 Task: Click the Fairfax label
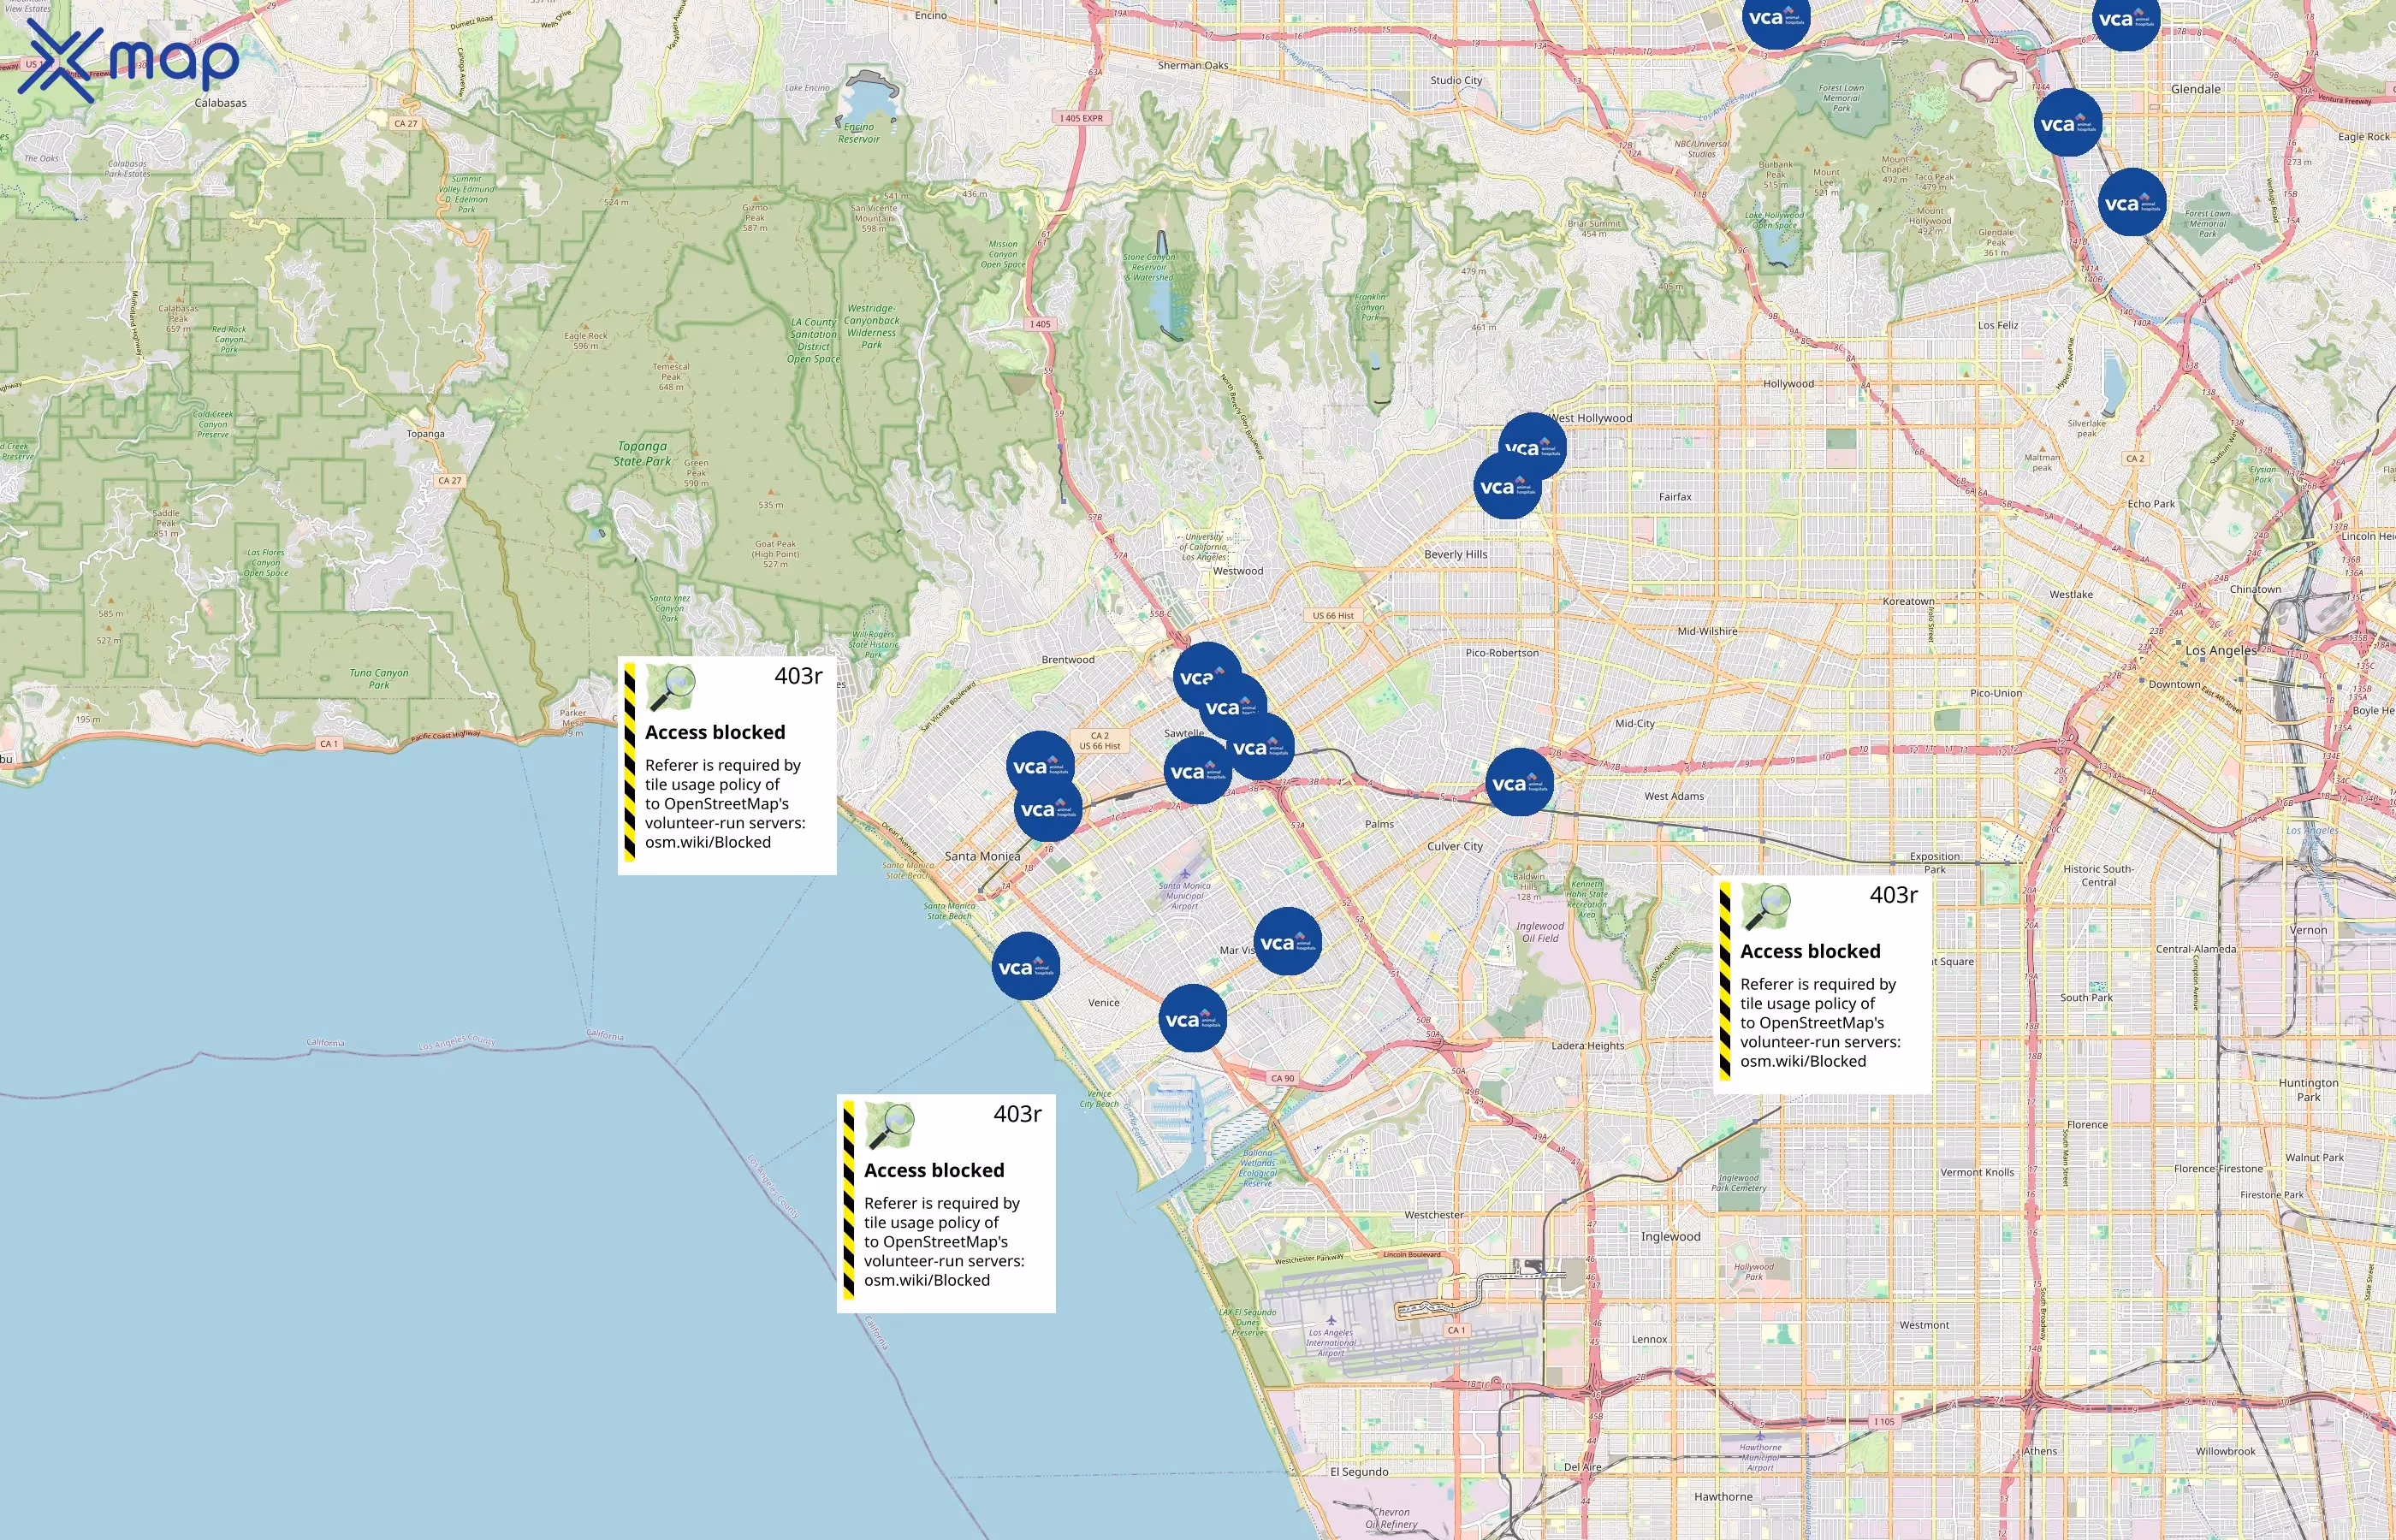pyautogui.click(x=1675, y=497)
